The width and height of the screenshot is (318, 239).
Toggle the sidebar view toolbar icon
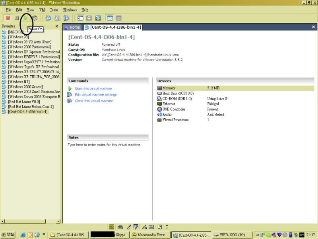80,18
